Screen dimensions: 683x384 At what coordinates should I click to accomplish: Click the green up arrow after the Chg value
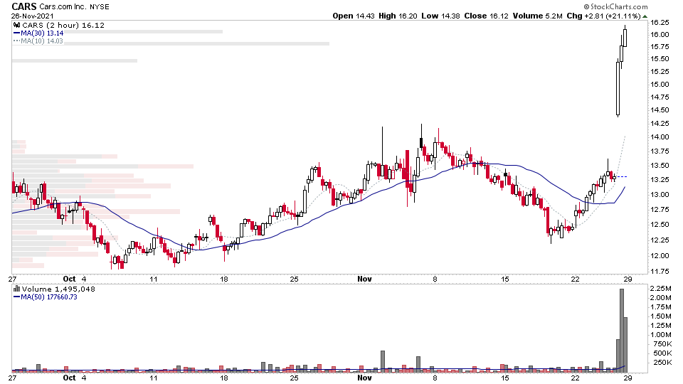645,16
